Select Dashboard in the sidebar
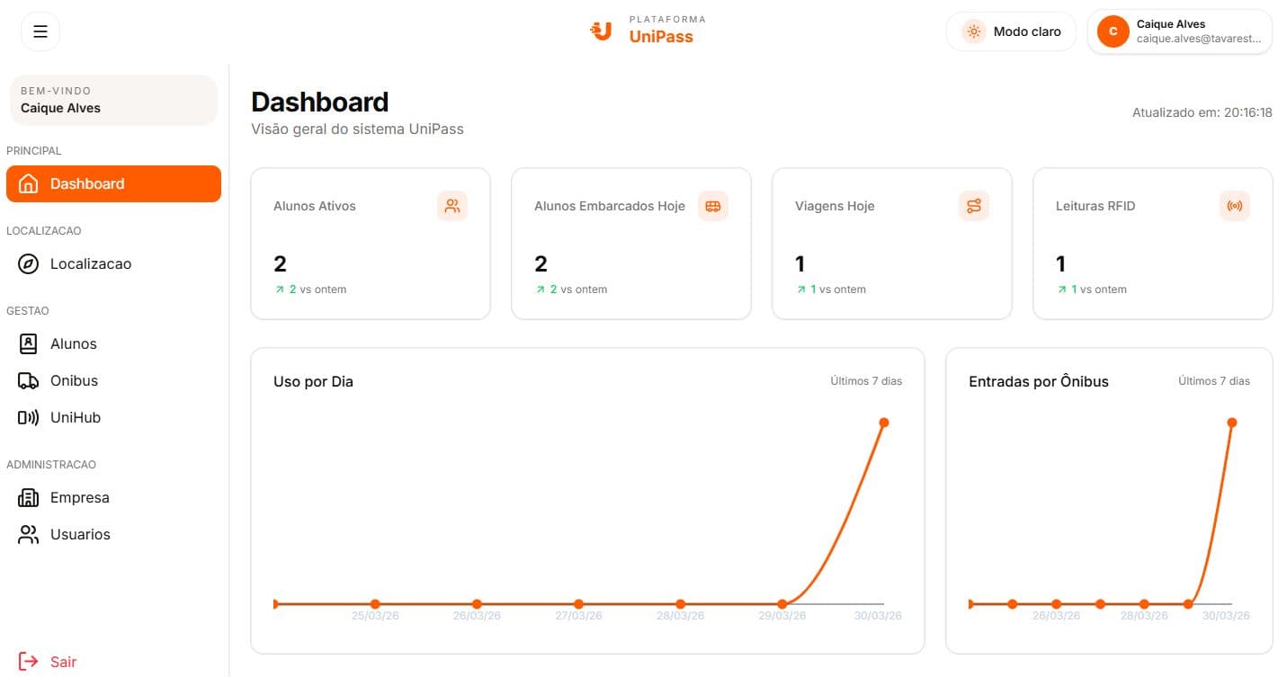 (x=113, y=183)
